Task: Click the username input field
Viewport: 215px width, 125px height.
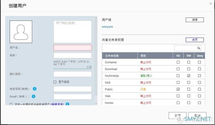Action: 72,47
